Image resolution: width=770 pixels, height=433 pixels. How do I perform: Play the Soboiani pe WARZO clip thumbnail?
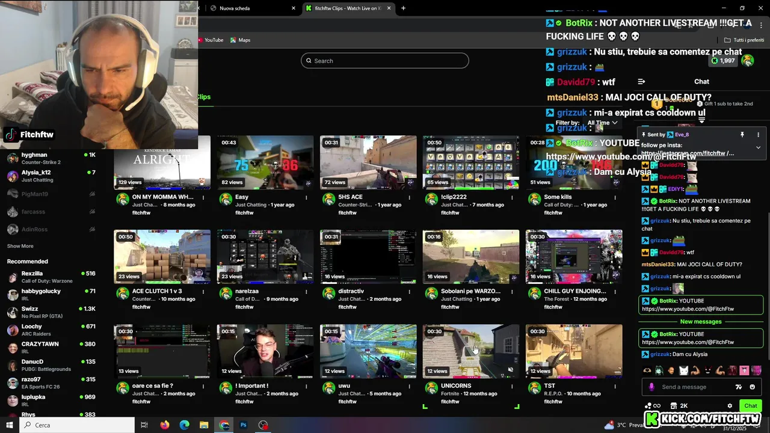pos(471,257)
